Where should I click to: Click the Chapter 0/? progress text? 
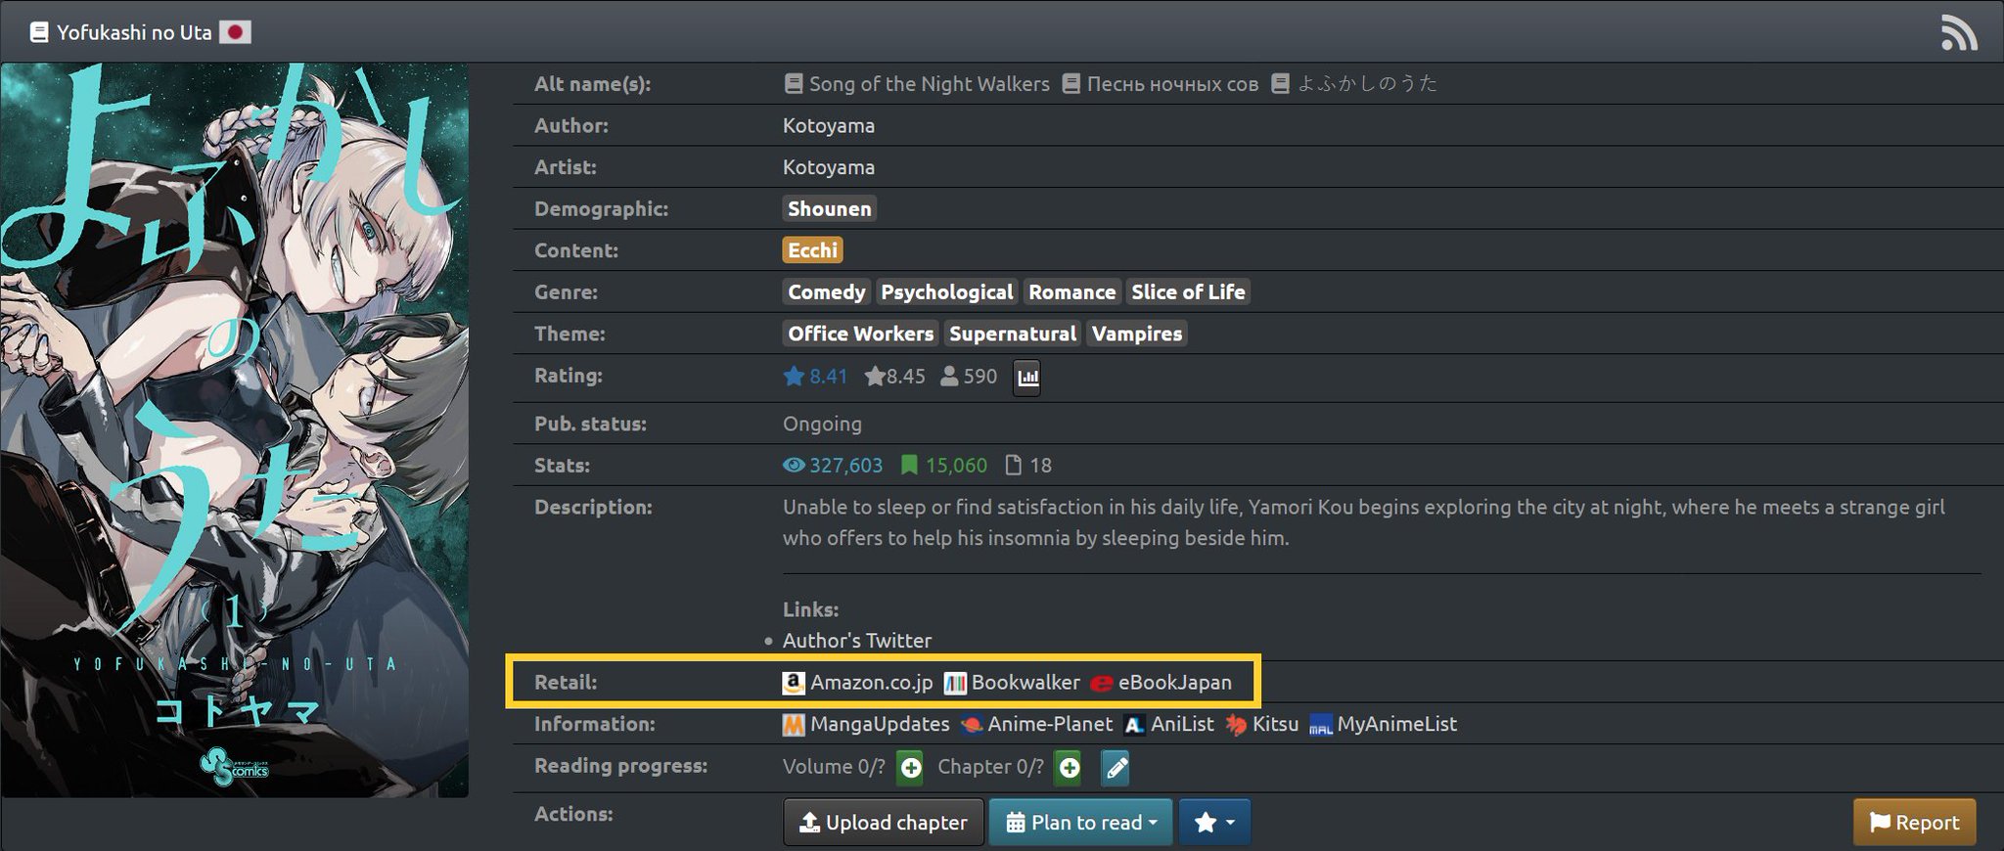click(990, 767)
